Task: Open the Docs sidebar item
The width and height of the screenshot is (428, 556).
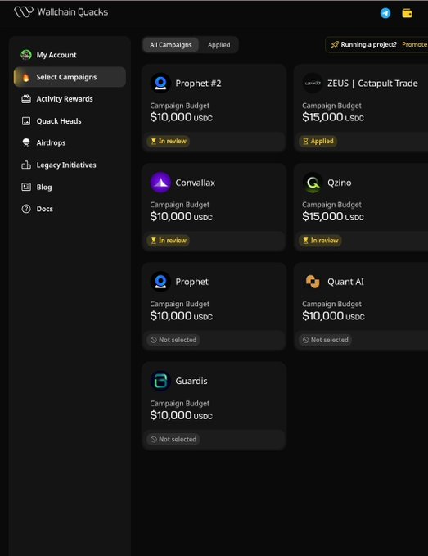Action: click(x=70, y=209)
